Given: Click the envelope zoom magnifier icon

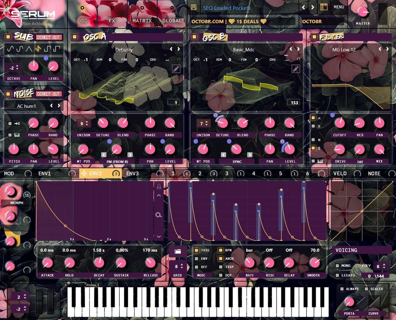Looking at the screenshot, I should point(158,215).
